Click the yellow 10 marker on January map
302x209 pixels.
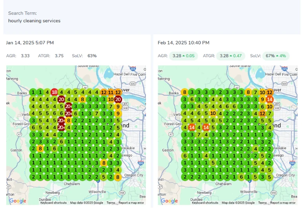[x=111, y=99]
